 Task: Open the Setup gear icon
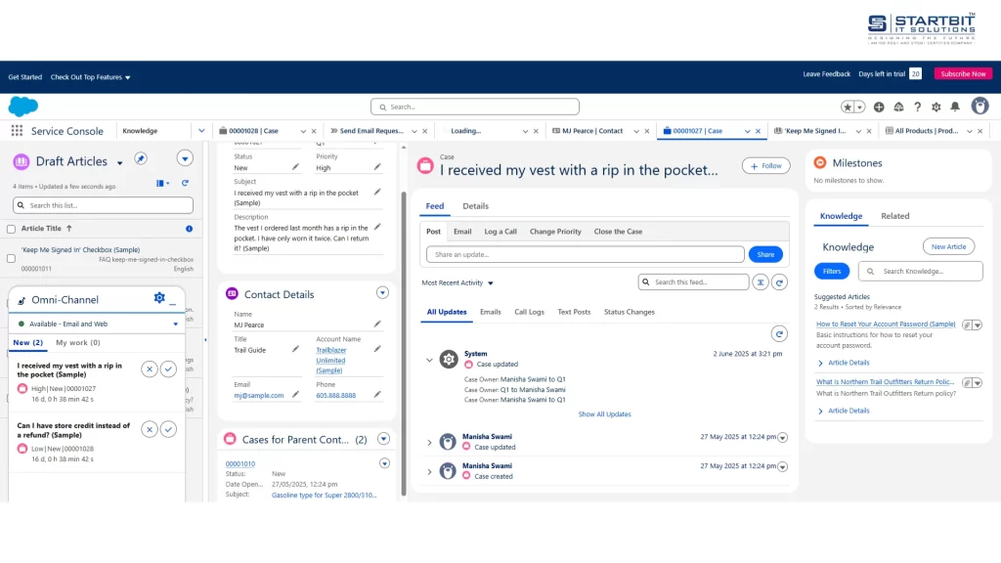click(936, 108)
